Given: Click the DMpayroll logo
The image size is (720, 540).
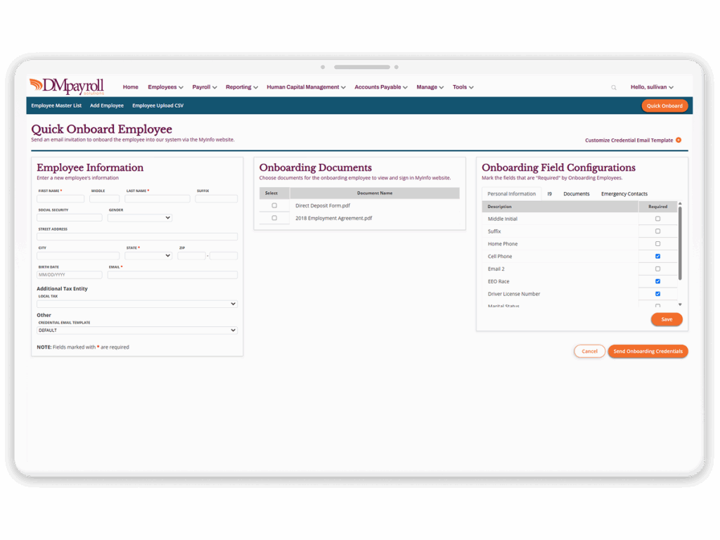Looking at the screenshot, I should tap(67, 86).
